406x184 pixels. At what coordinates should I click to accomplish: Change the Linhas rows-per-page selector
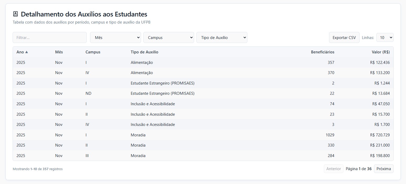[x=384, y=37]
